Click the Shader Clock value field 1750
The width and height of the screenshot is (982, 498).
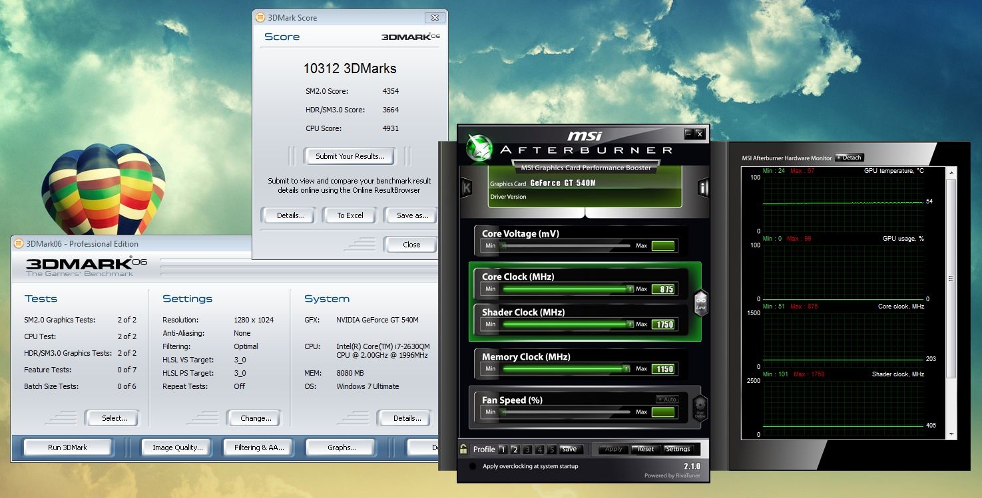663,324
